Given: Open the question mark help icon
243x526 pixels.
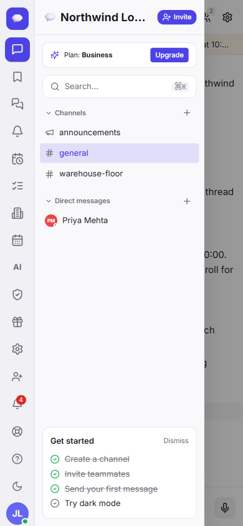Looking at the screenshot, I should click(17, 459).
